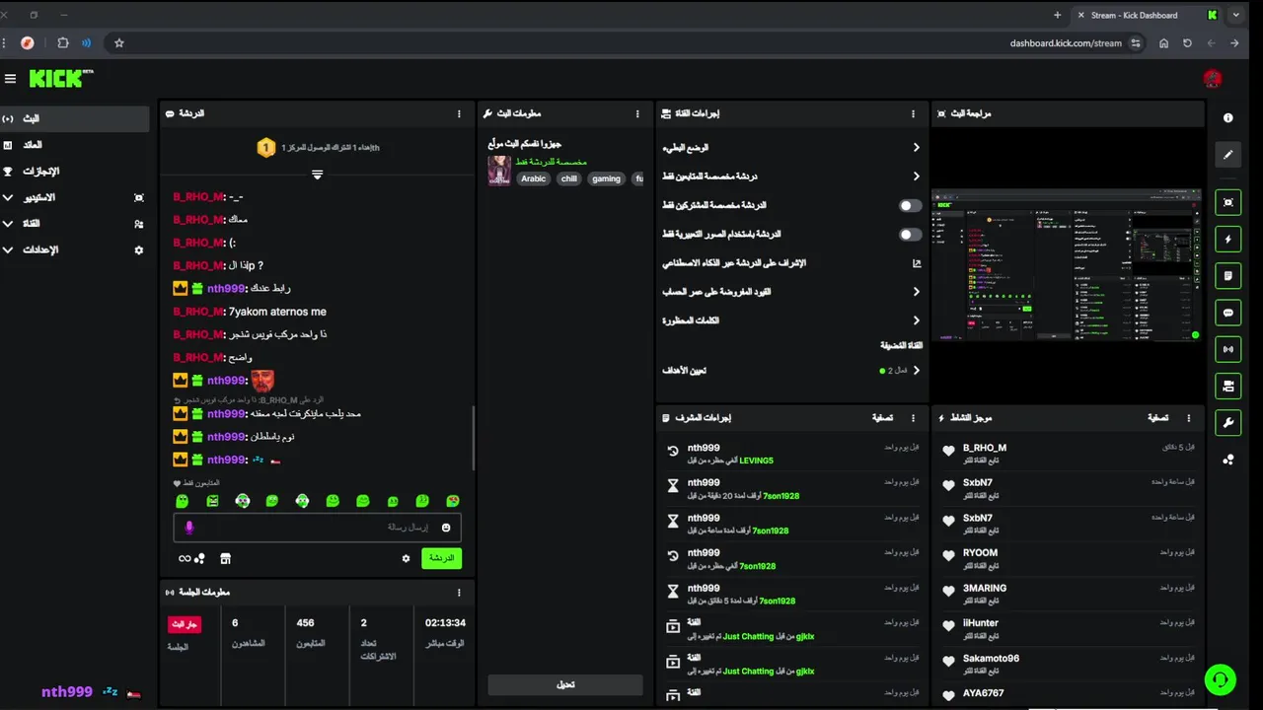The image size is (1263, 710).
Task: Open three-dot menu of the activity feed panel
Action: coord(1188,418)
